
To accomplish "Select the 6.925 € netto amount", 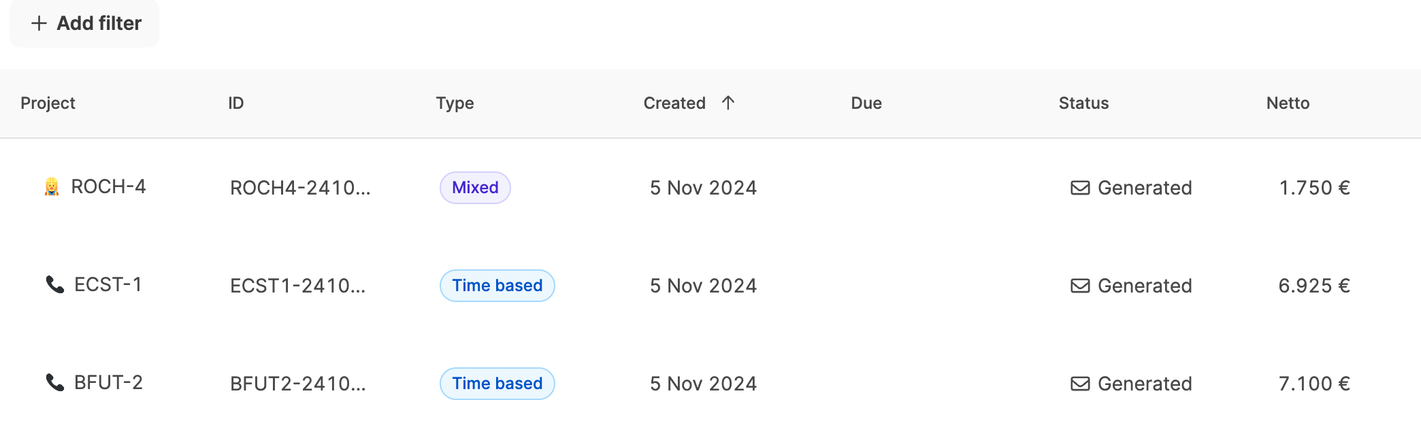I will [x=1313, y=286].
